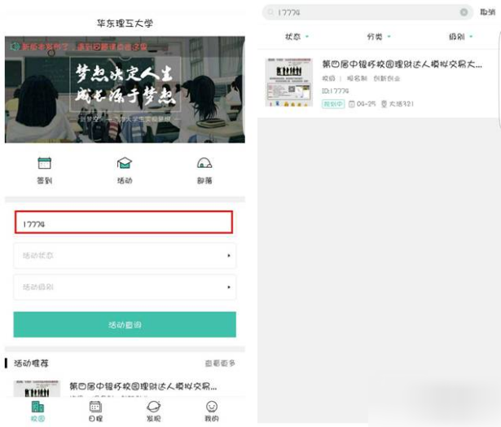Click the 创新创业 category tag in result
Viewport: 501px width, 427px height.
coord(387,78)
